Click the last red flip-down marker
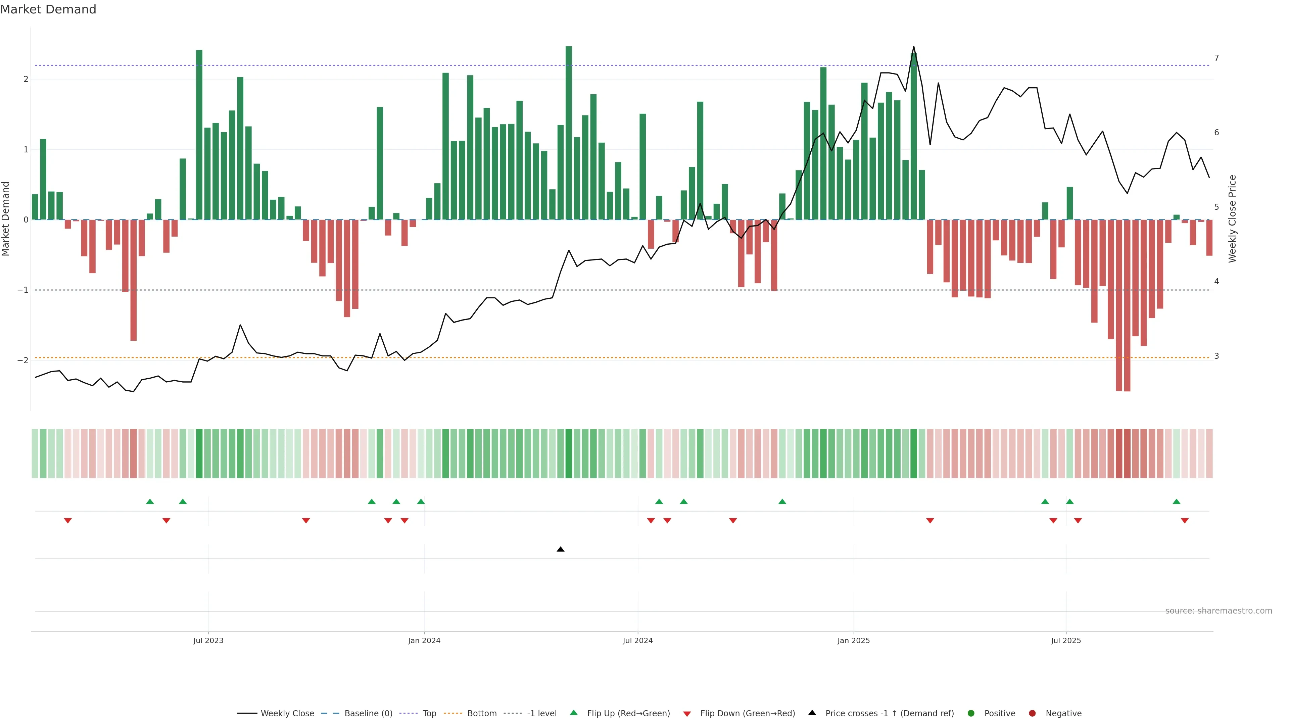The height and width of the screenshot is (725, 1289). pos(1184,521)
